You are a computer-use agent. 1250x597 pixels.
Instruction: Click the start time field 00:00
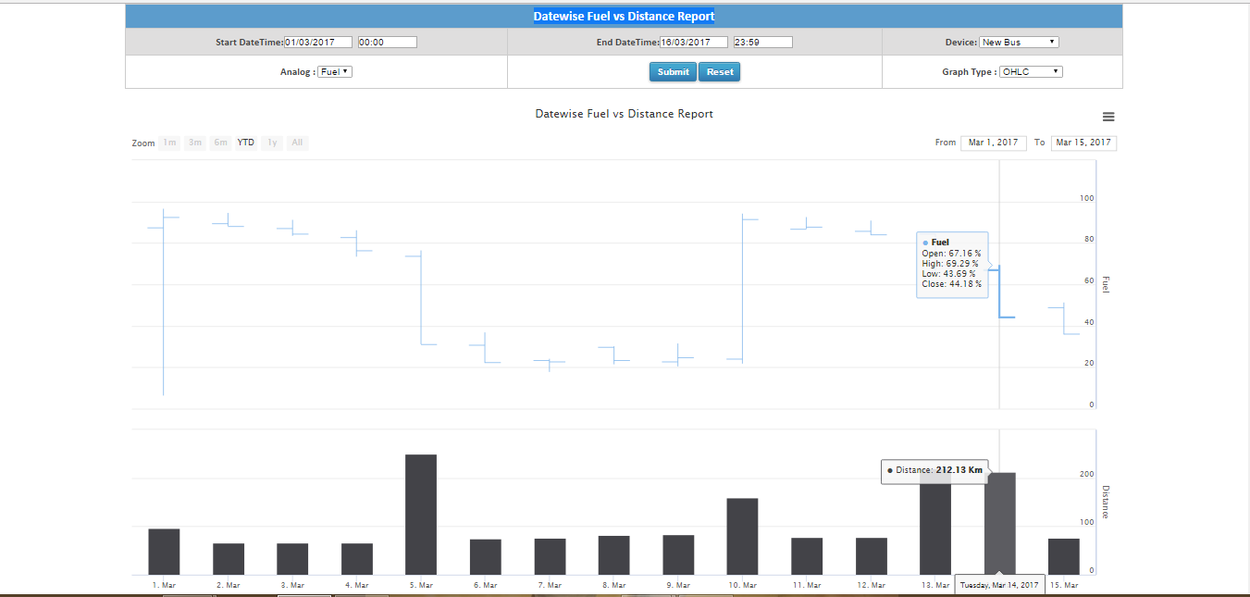pyautogui.click(x=387, y=43)
